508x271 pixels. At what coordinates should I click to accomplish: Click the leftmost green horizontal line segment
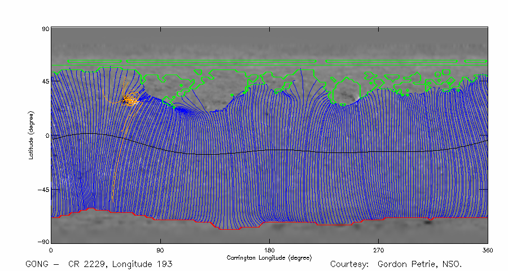click(94, 61)
